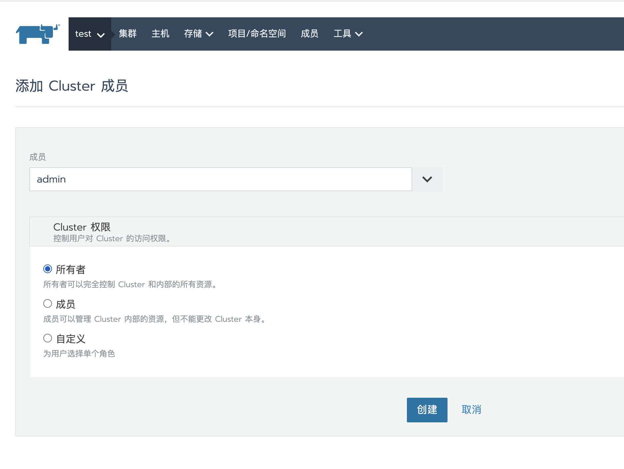This screenshot has height=469, width=624.
Task: Open 项目/命名空间 in the navigation bar
Action: pyautogui.click(x=257, y=34)
